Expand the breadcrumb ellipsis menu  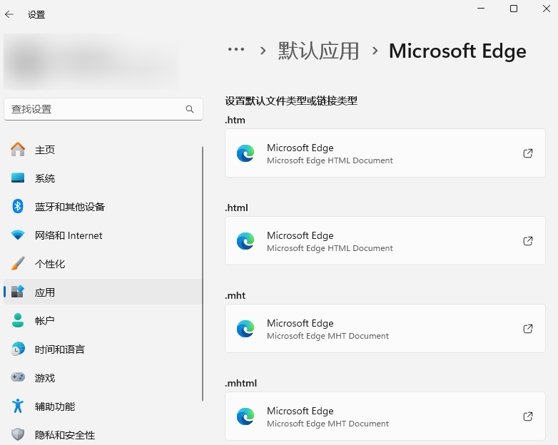click(x=235, y=50)
